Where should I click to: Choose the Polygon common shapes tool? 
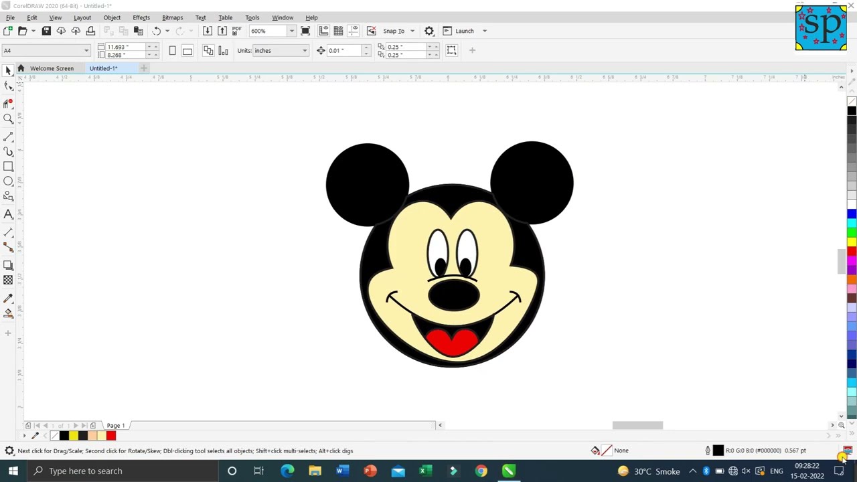coord(8,197)
